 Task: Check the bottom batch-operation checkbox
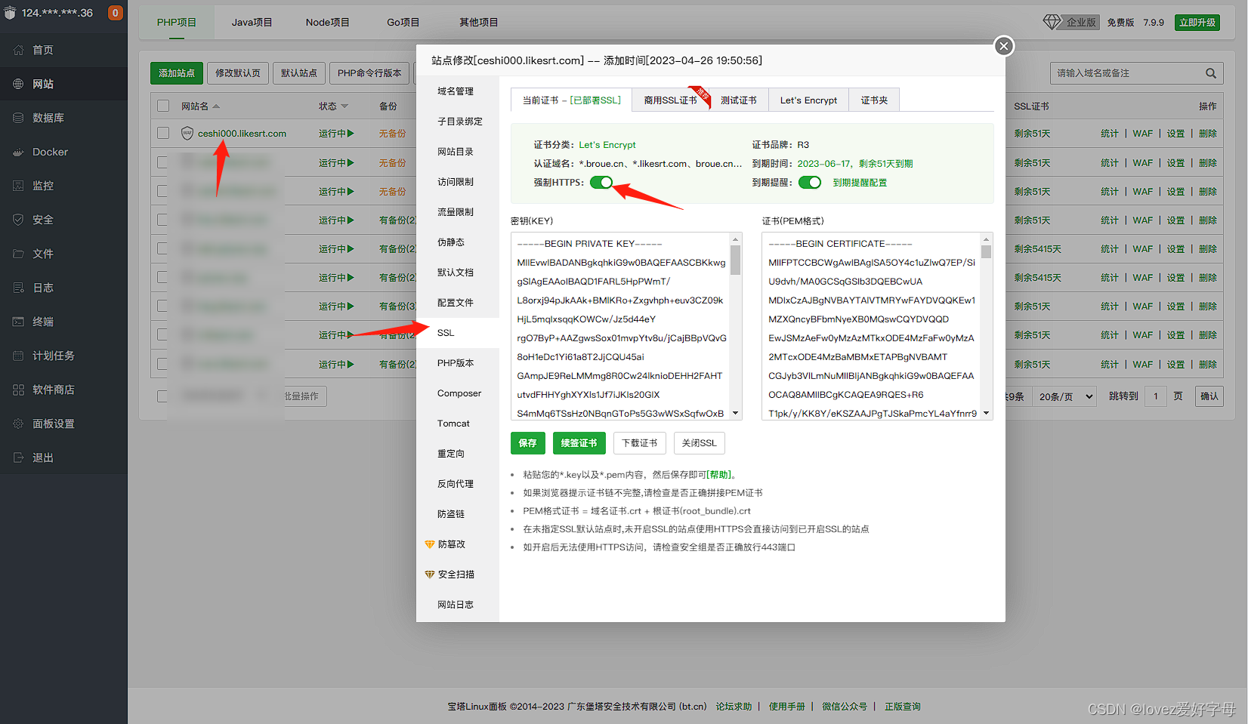coord(163,396)
